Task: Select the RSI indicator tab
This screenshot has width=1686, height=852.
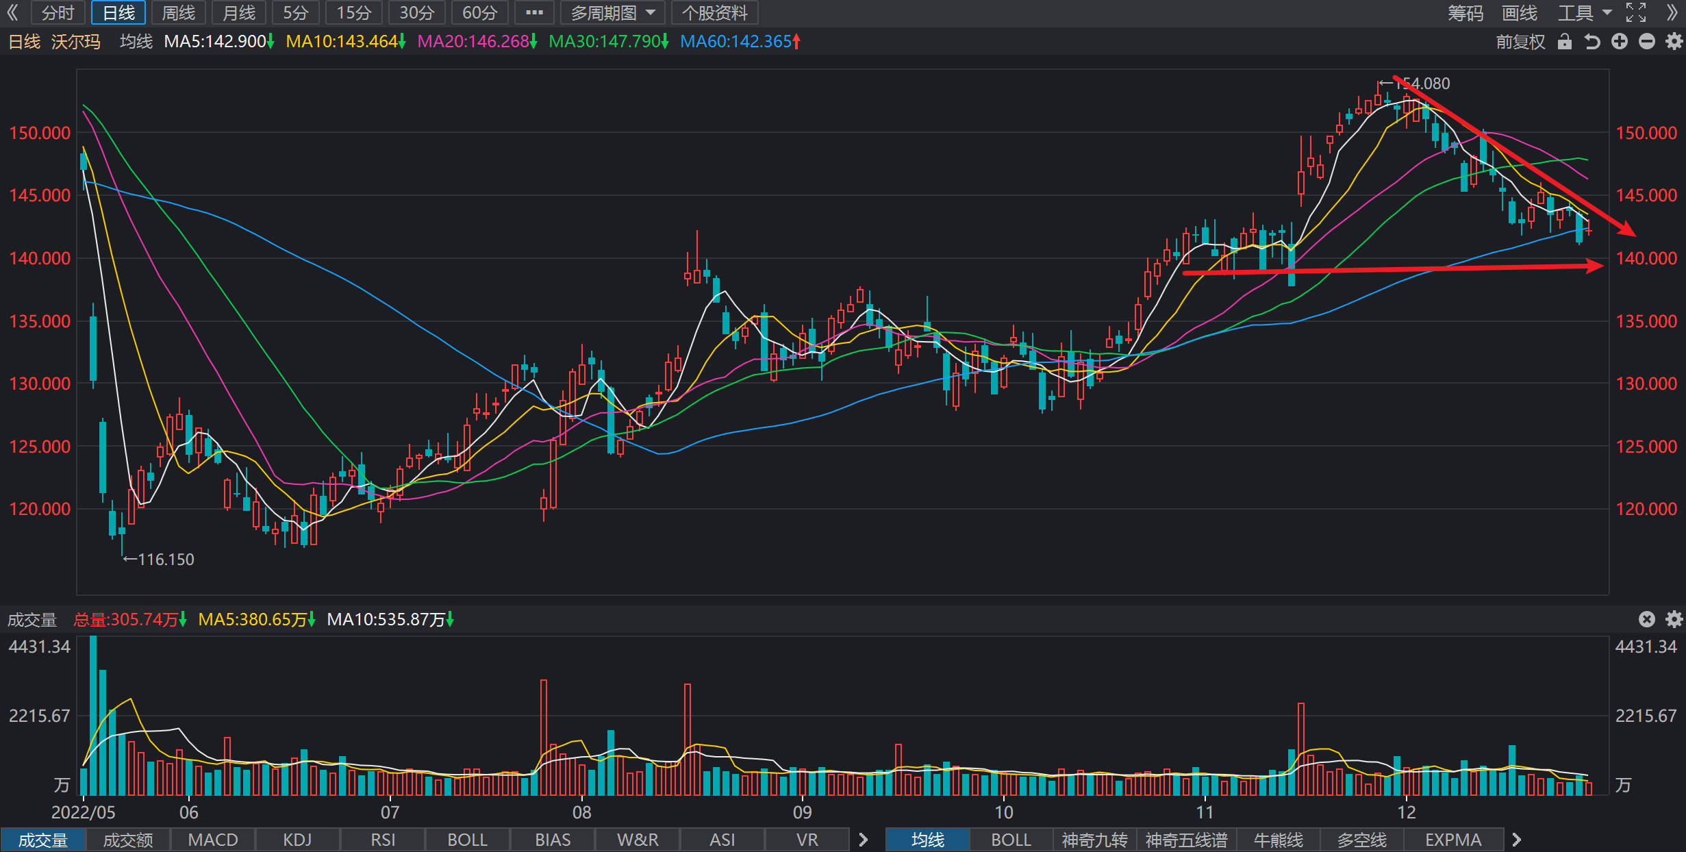Action: coord(383,840)
